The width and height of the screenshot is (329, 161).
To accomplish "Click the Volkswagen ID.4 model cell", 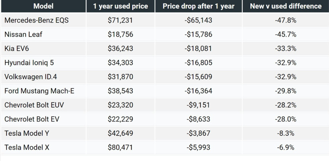I will click(30, 77).
